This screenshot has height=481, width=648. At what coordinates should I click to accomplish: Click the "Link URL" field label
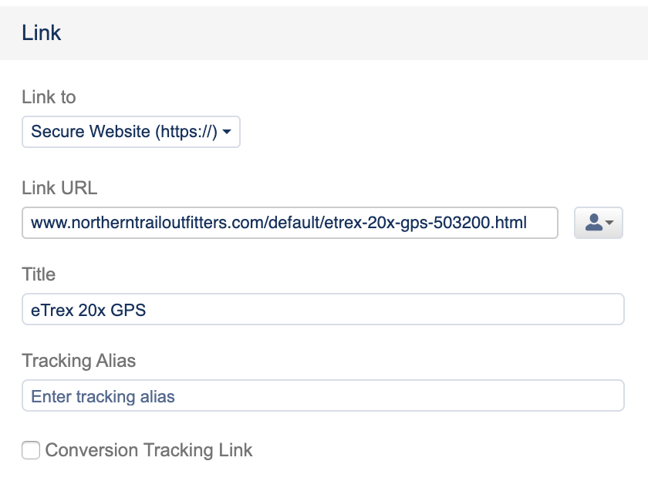pos(59,188)
